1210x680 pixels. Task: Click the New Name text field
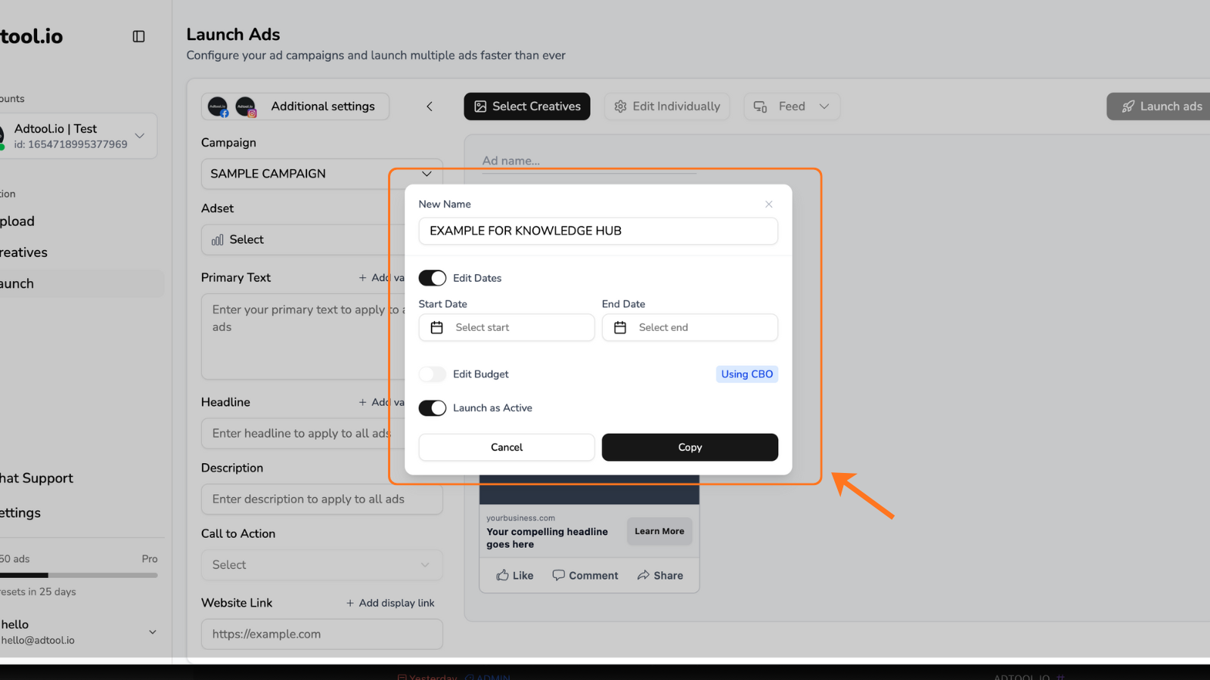(597, 230)
